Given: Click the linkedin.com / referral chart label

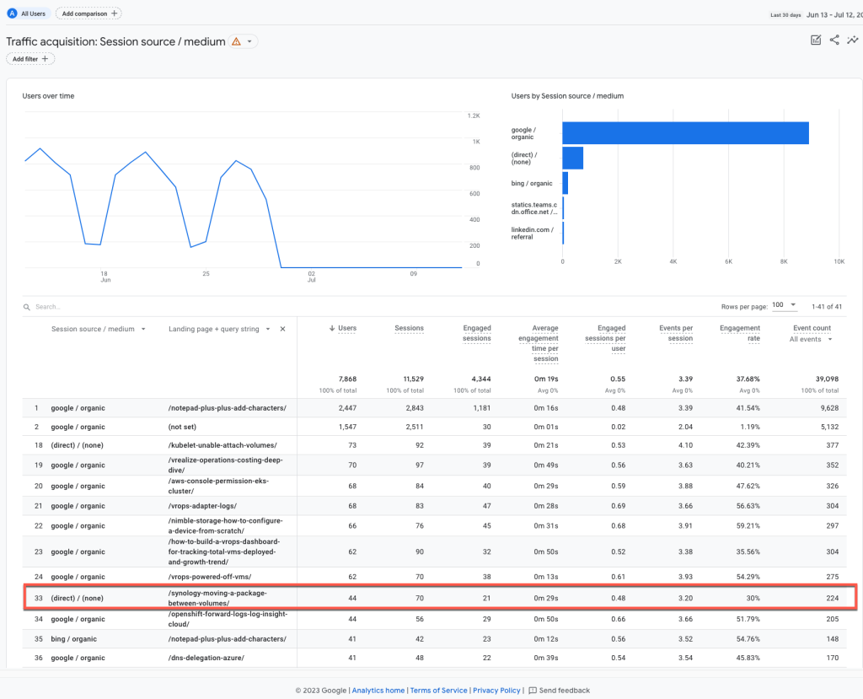Looking at the screenshot, I should 533,233.
